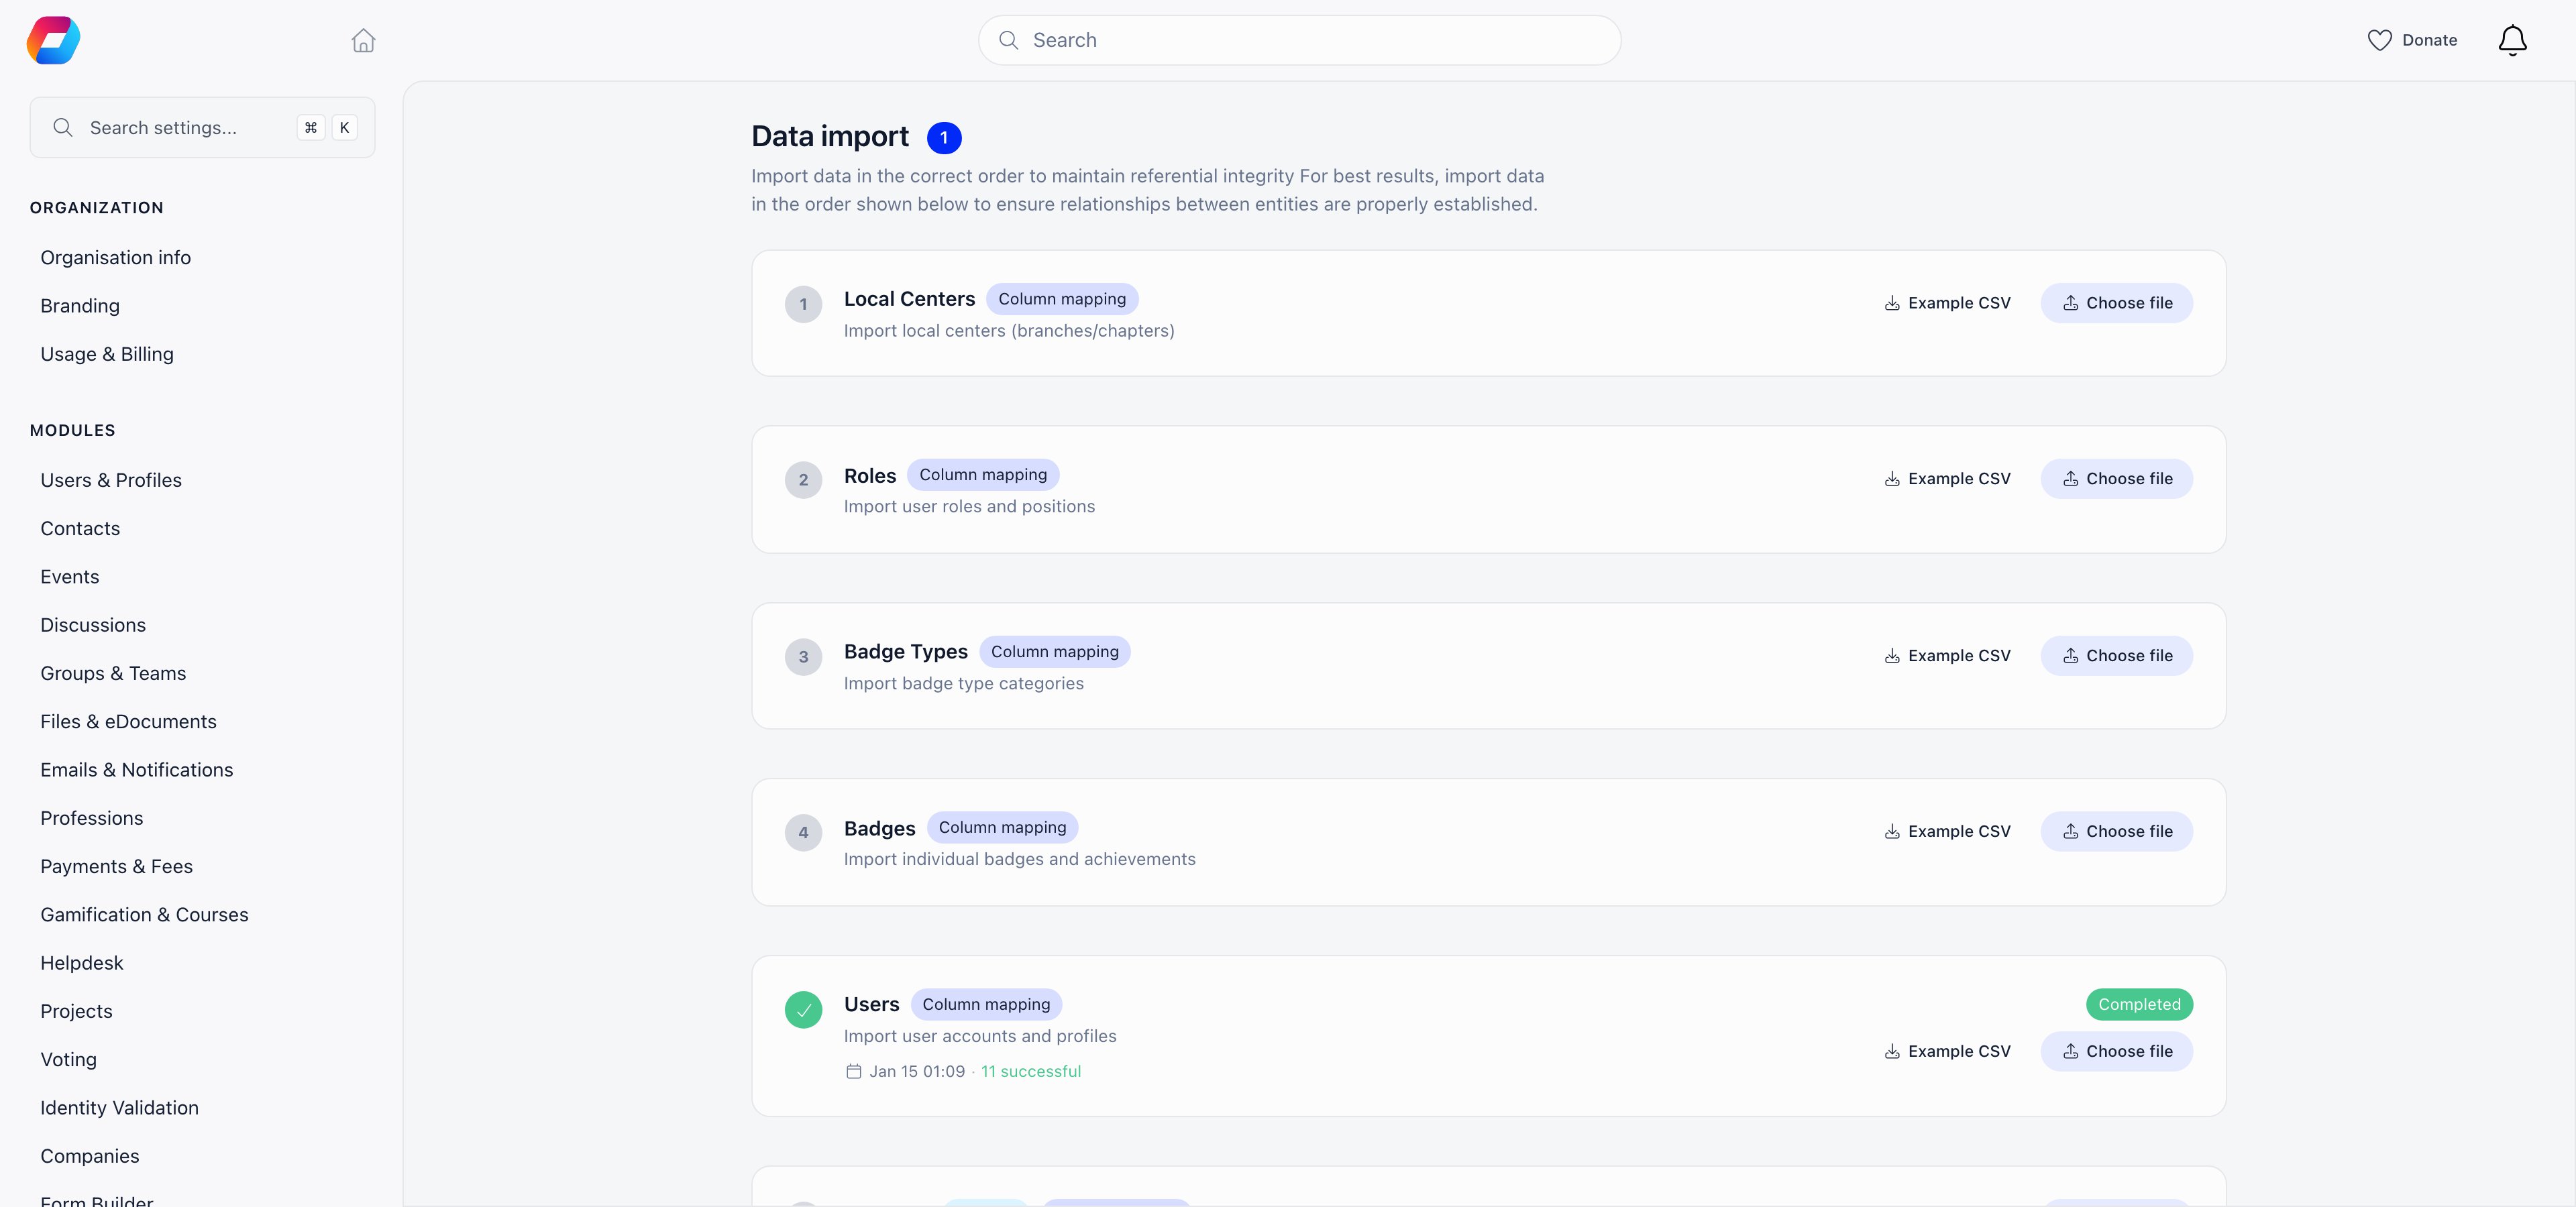Open Files & eDocuments
The height and width of the screenshot is (1207, 2576).
click(128, 722)
